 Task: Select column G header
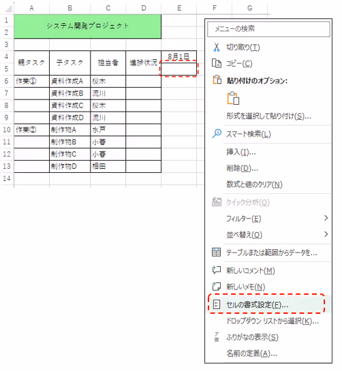pos(250,8)
